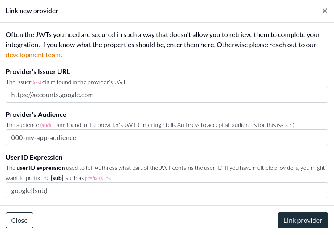Viewport: 334px width, 235px height.
Task: Open the development team link
Action: [33, 55]
